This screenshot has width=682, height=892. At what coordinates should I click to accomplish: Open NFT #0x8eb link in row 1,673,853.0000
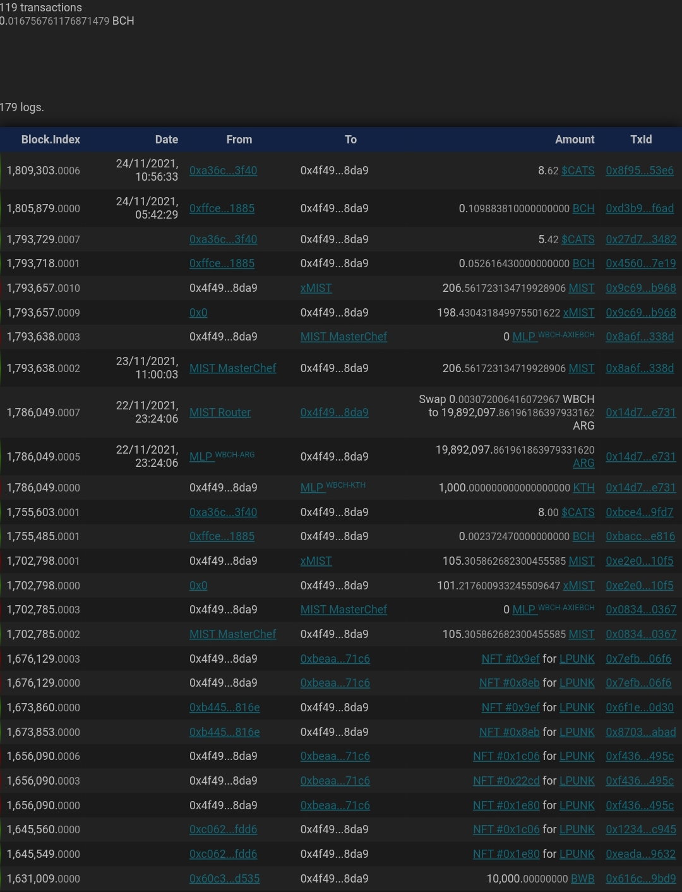pyautogui.click(x=509, y=732)
